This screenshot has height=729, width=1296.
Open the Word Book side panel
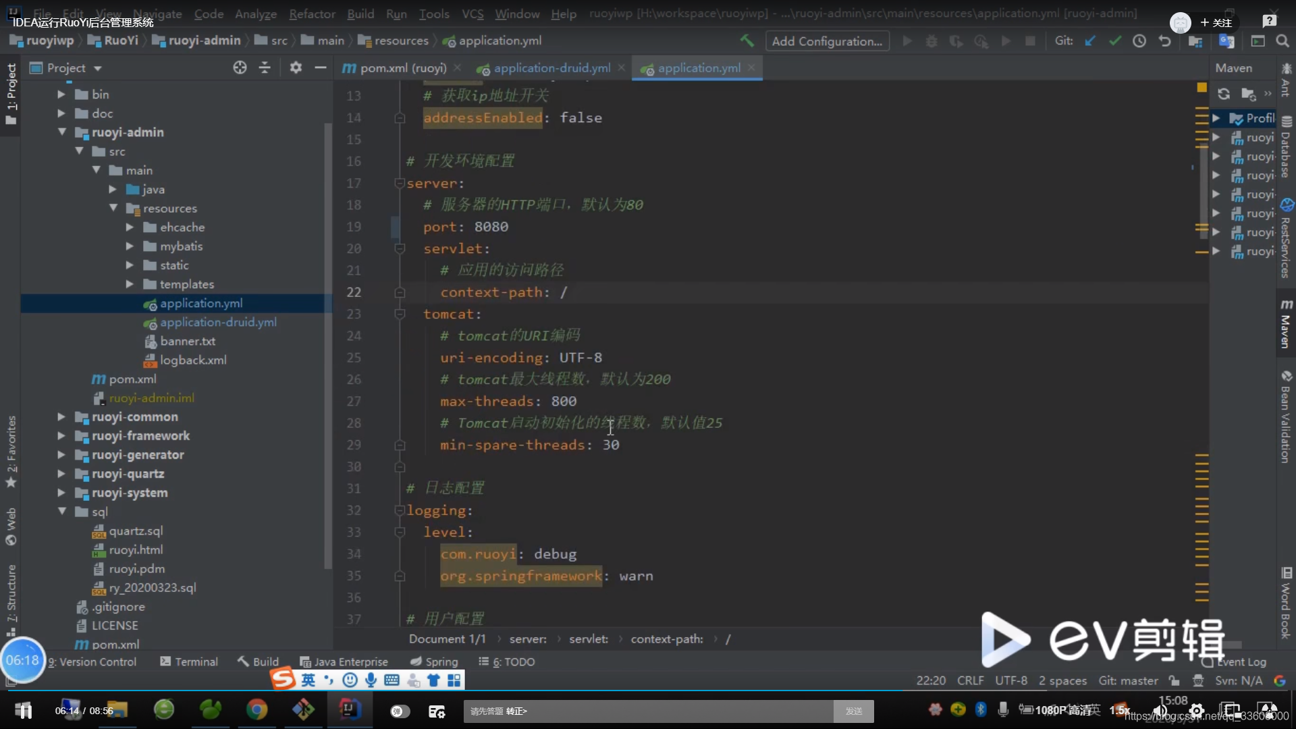click(x=1286, y=603)
